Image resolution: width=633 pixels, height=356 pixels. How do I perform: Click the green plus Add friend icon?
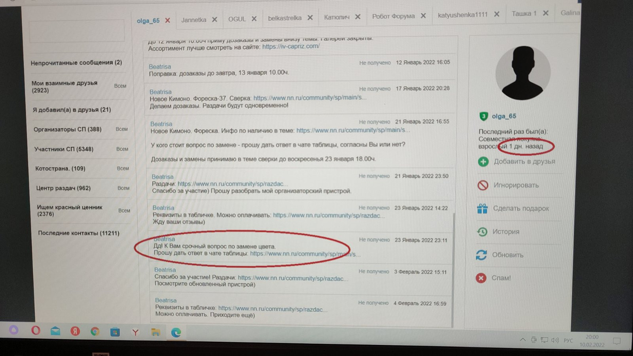[x=483, y=162]
